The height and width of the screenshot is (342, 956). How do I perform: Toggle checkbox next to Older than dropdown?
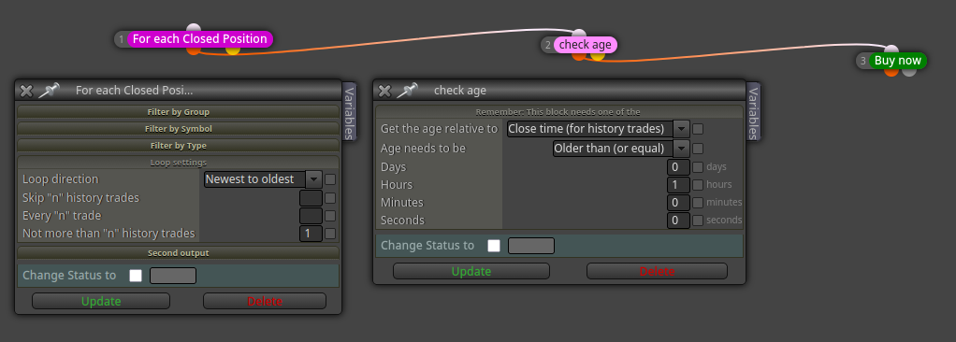(x=698, y=149)
